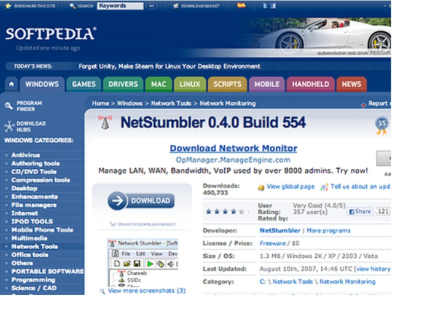Screen dimensions: 430x321
Task: Open Download Hubs icon in sidebar
Action: 9,126
